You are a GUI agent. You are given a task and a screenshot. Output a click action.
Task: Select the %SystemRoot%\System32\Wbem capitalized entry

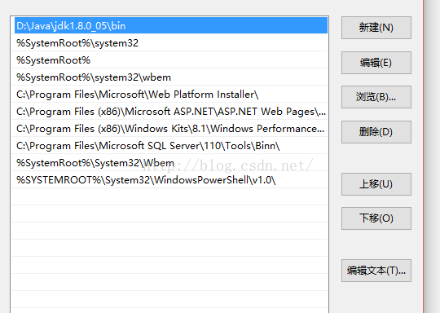[169, 163]
